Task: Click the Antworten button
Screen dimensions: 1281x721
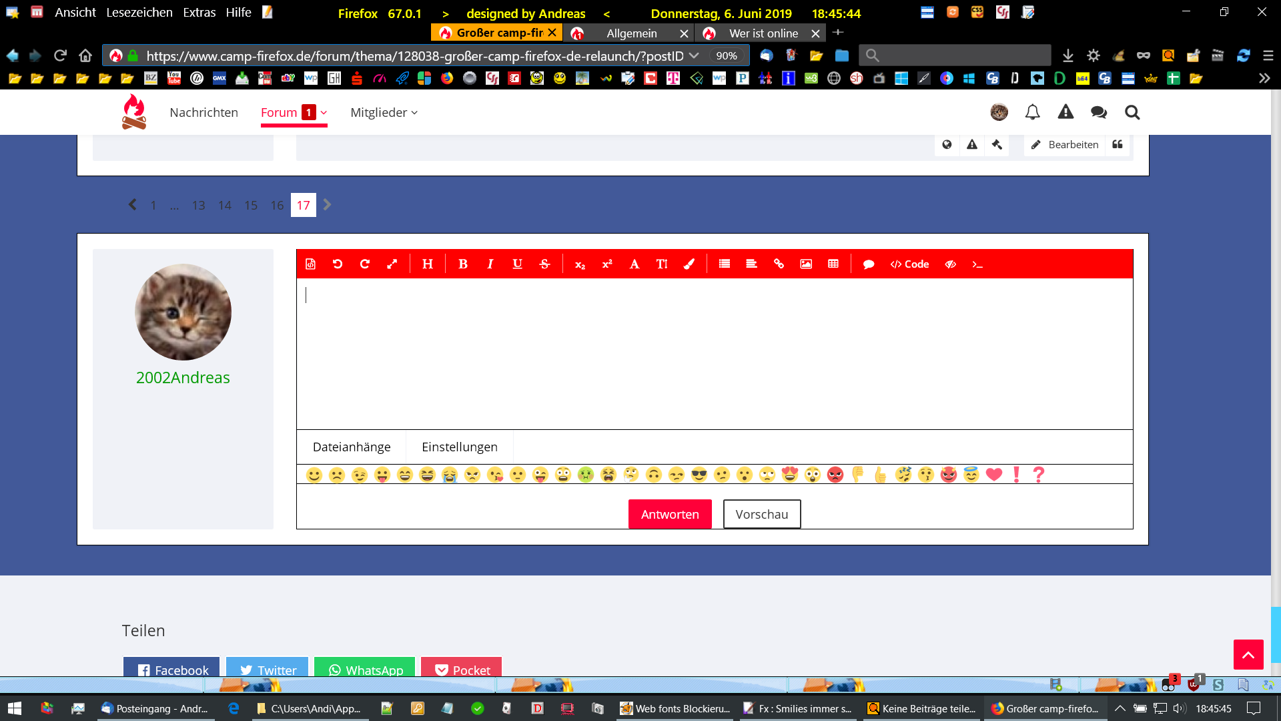Action: 670,514
